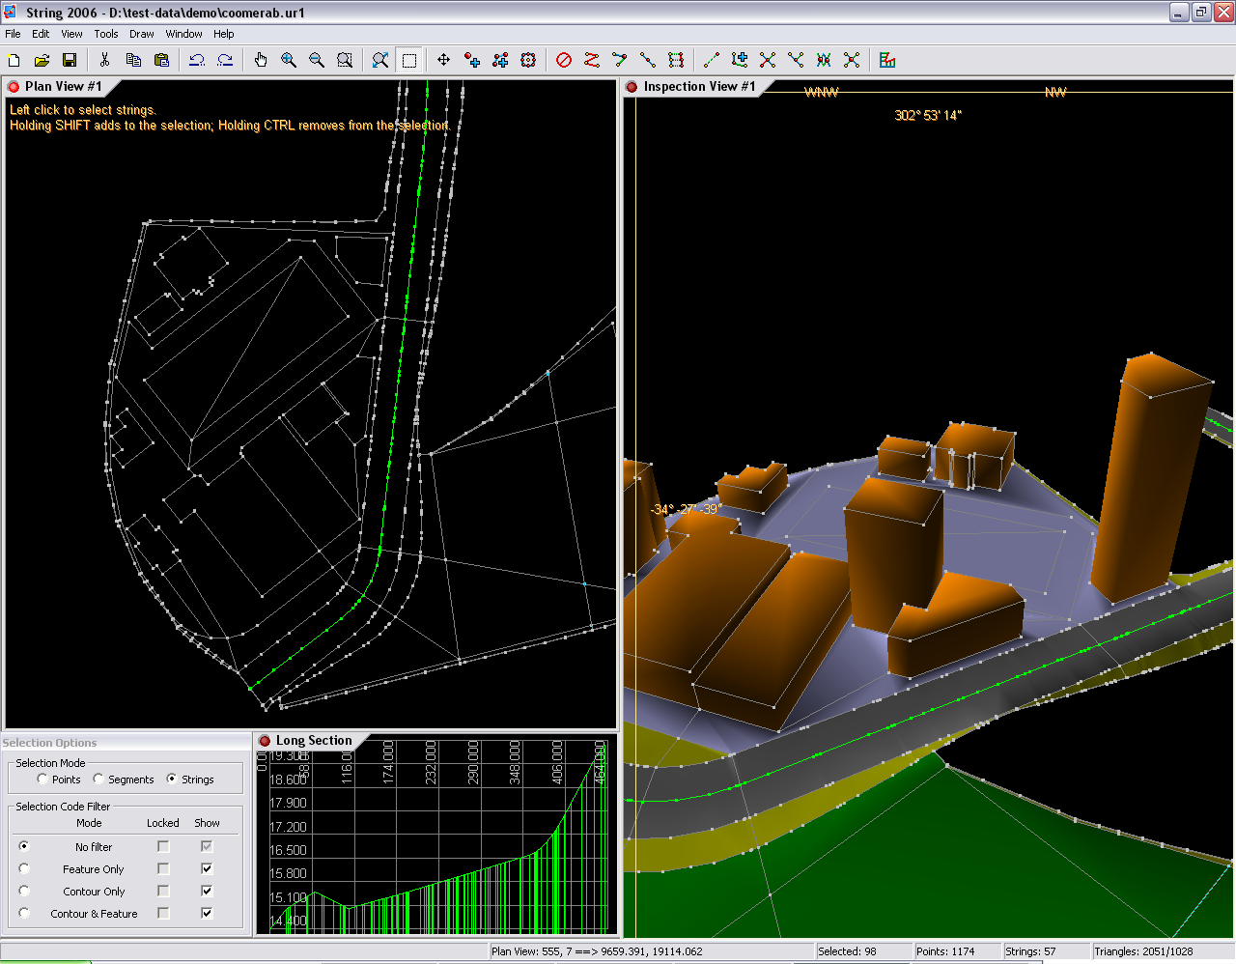Screen dimensions: 1236x964
Task: Open the Draw menu
Action: 141,34
